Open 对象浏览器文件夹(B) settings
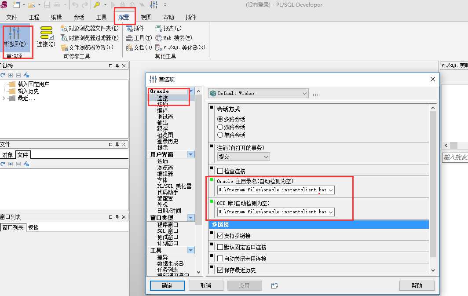Image resolution: width=468 pixels, height=296 pixels. coord(90,28)
